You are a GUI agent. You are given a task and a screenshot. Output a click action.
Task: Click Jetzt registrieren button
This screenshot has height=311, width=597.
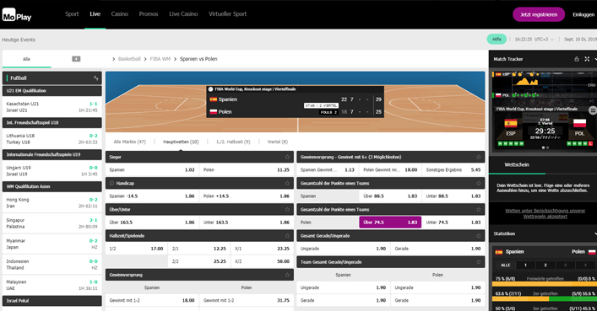click(x=539, y=14)
